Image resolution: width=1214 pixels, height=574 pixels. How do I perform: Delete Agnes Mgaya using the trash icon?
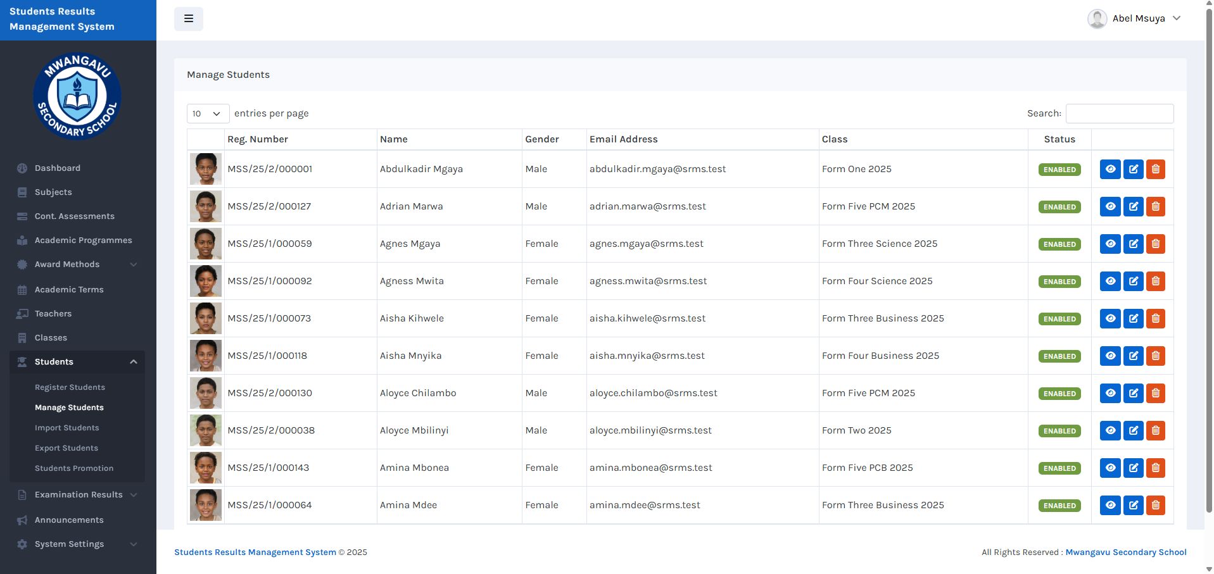[x=1155, y=244]
